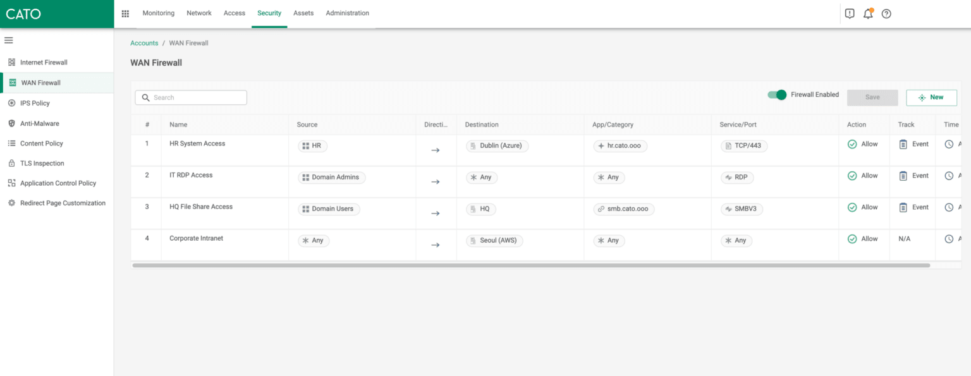
Task: Click the IPS Policy sidebar icon
Action: pyautogui.click(x=11, y=103)
